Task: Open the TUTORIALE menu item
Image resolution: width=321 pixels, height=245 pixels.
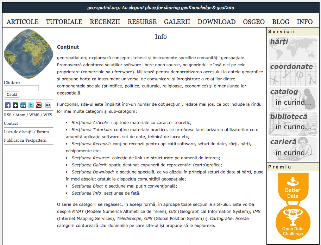Action: (64, 22)
